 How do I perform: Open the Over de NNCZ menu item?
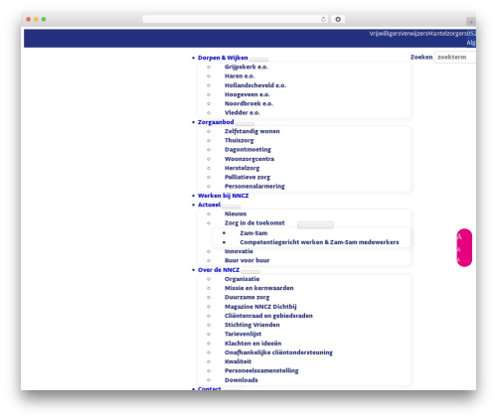tap(219, 270)
